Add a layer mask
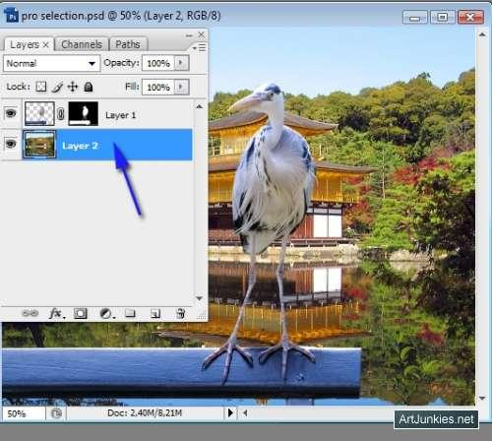Screen dimensions: 492x441 [81, 314]
